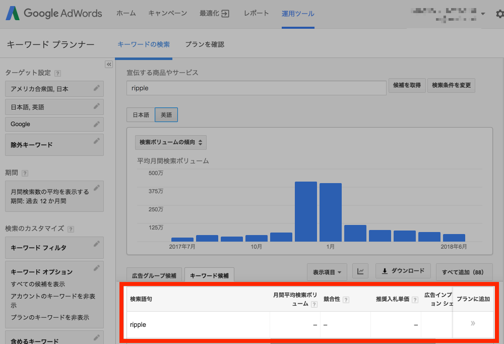Viewport: 504px width, 344px height.
Task: Click 検索条件を変更 button
Action: [451, 85]
